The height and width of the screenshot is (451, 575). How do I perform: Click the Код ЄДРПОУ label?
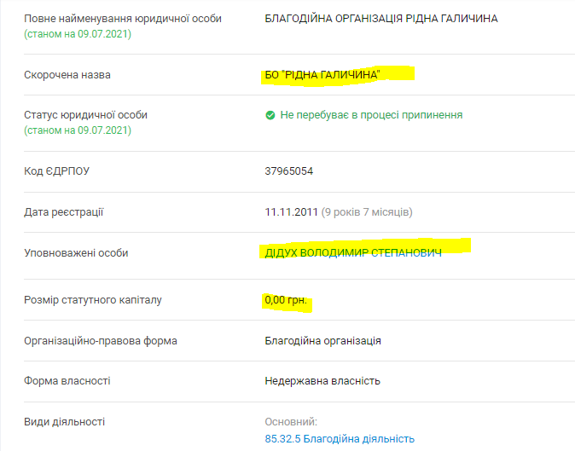(x=56, y=171)
